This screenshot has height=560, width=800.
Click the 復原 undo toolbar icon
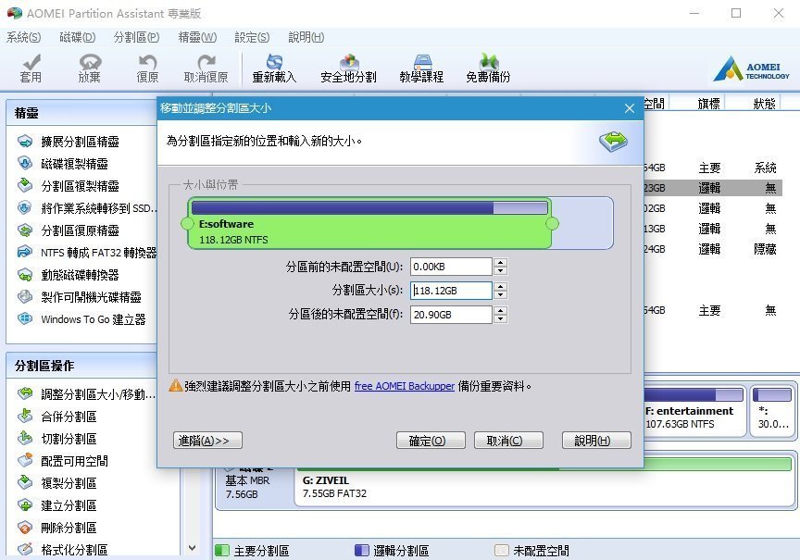[148, 62]
